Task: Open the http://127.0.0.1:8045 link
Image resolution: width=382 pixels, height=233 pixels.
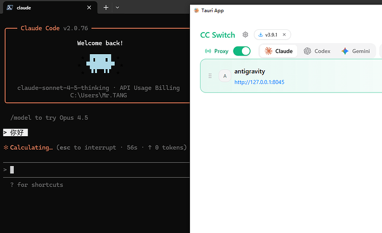Action: (x=259, y=82)
